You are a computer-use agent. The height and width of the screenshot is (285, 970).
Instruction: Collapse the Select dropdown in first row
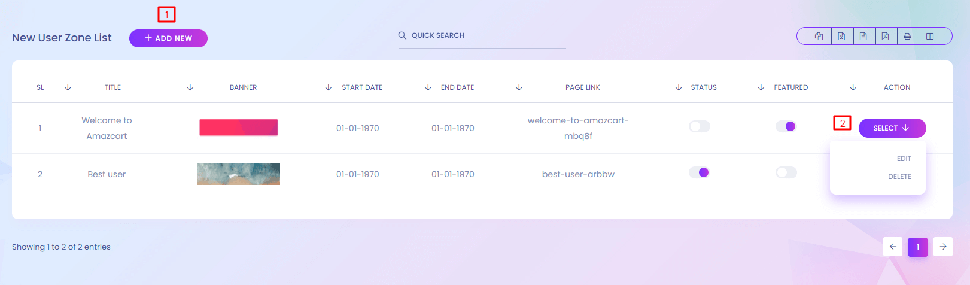892,128
